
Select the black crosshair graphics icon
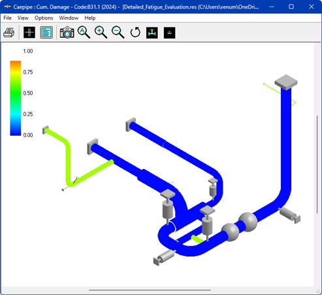pyautogui.click(x=29, y=33)
